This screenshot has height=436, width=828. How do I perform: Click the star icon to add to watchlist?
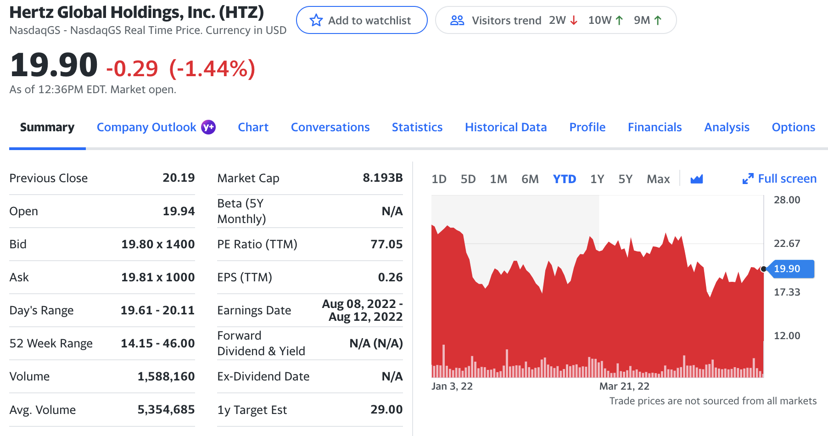(x=316, y=20)
